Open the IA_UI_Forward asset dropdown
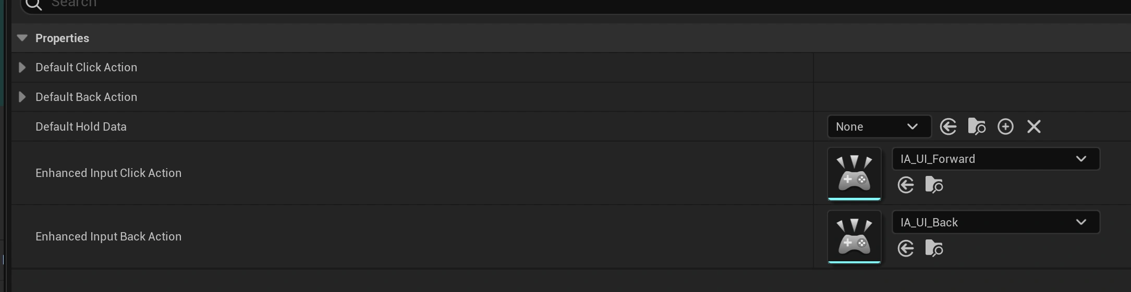Image resolution: width=1131 pixels, height=292 pixels. (x=995, y=159)
